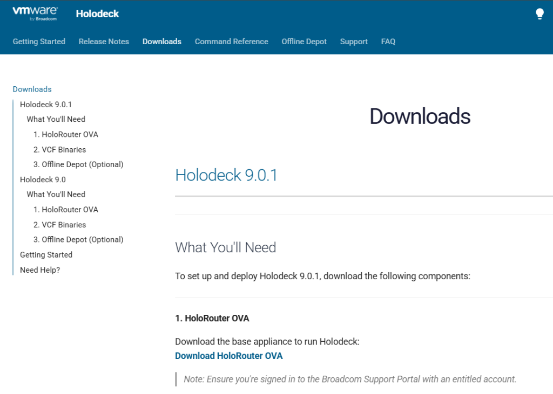Screen dimensions: 553x394
Task: Click Need Help? in the sidebar
Action: click(40, 270)
